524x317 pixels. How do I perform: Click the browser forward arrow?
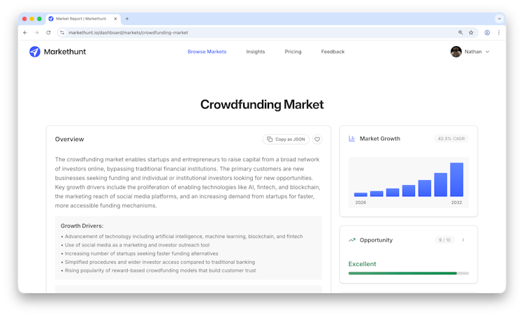(37, 33)
